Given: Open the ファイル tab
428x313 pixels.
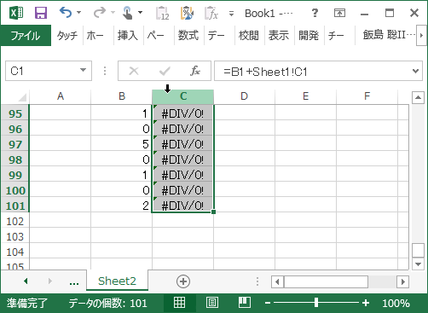Looking at the screenshot, I should point(26,36).
